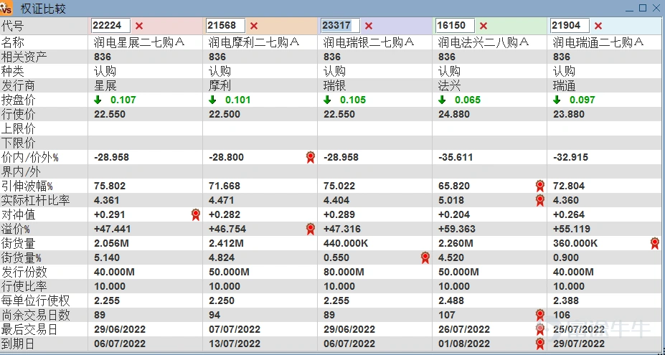Click the red award badge next to 01/08/2022
The image size is (665, 355).
point(540,344)
